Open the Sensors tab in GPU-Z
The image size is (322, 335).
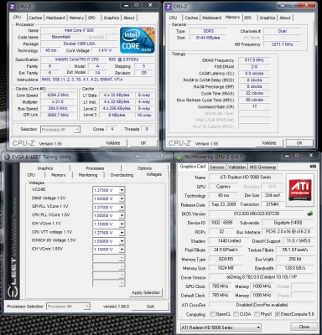(x=216, y=167)
